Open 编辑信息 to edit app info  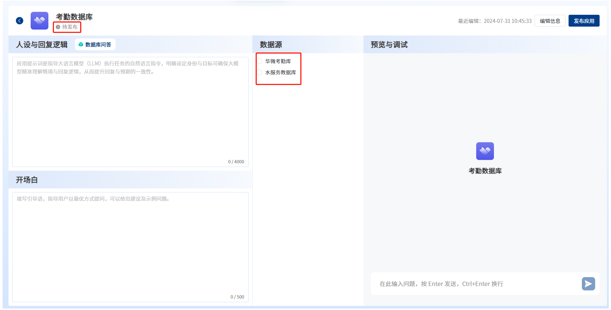[550, 21]
